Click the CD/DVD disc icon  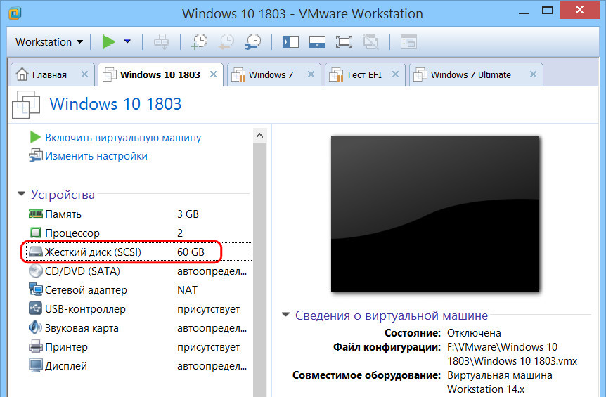point(36,271)
